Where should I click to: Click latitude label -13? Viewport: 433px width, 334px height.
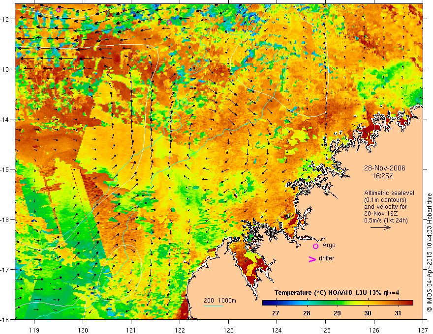point(5,69)
